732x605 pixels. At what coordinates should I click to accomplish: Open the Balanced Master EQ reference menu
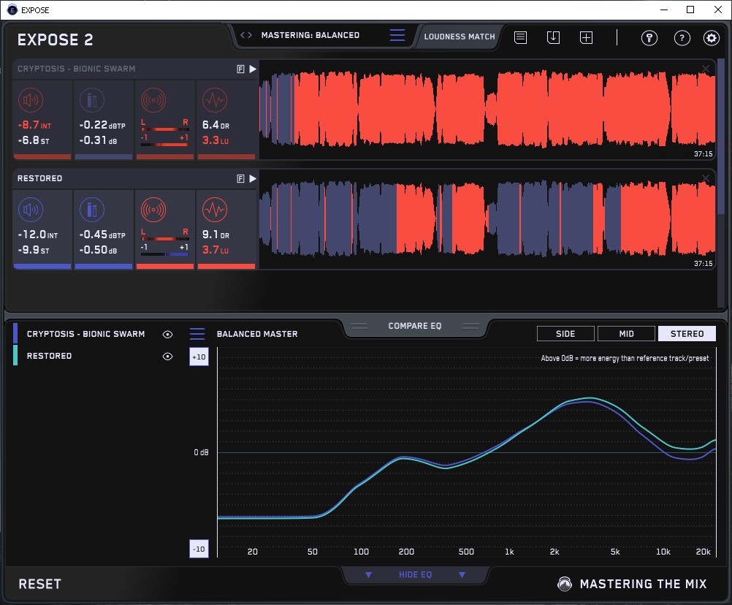pos(197,334)
